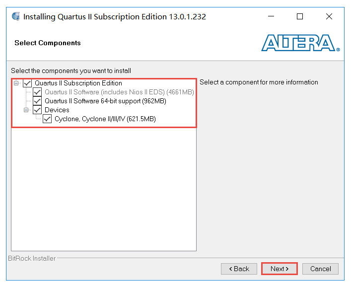Select the Quartus II Subscription Edition label

pos(78,83)
